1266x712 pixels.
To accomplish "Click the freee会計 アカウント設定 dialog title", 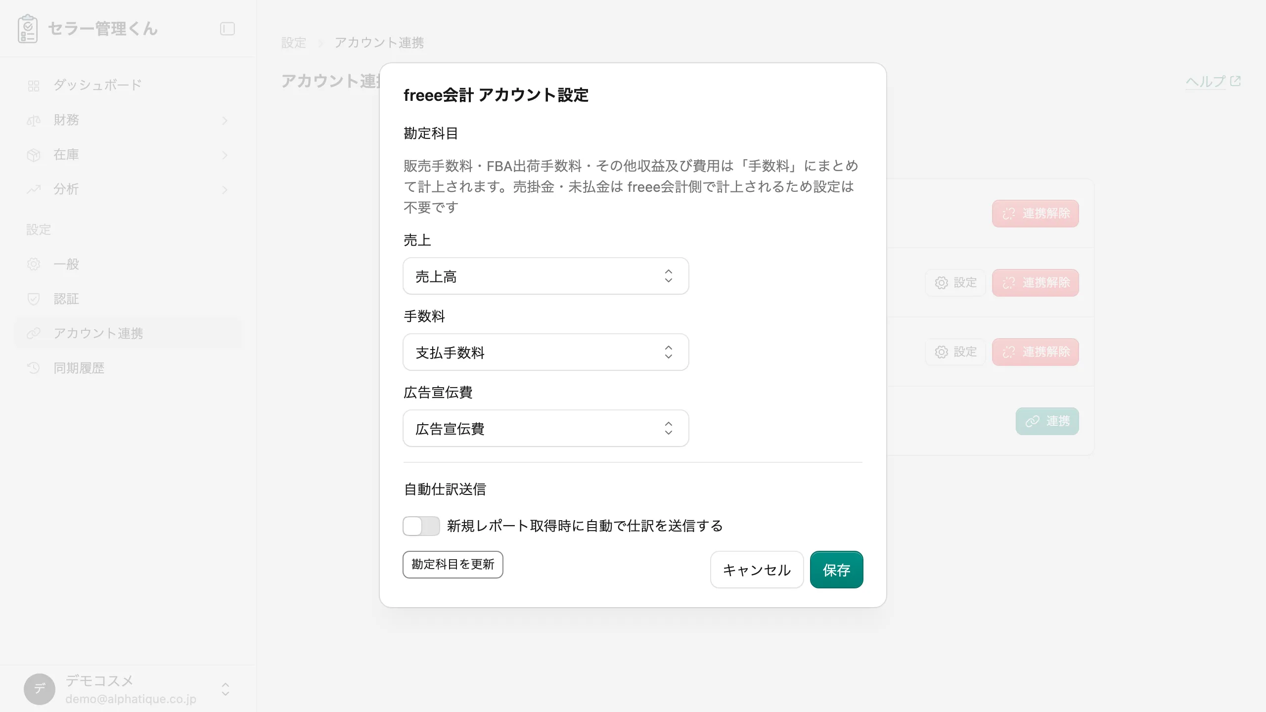I will (x=496, y=95).
